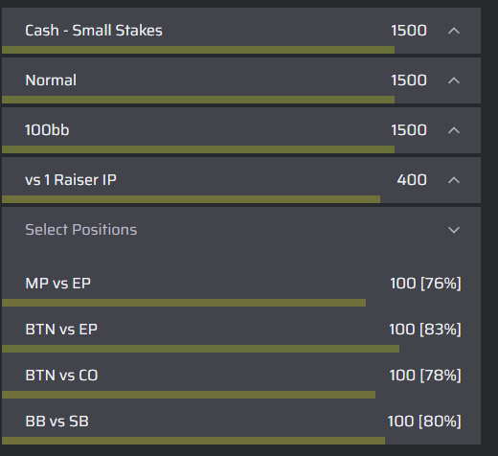Click the Select Positions text field
The width and height of the screenshot is (498, 456).
pyautogui.click(x=241, y=230)
